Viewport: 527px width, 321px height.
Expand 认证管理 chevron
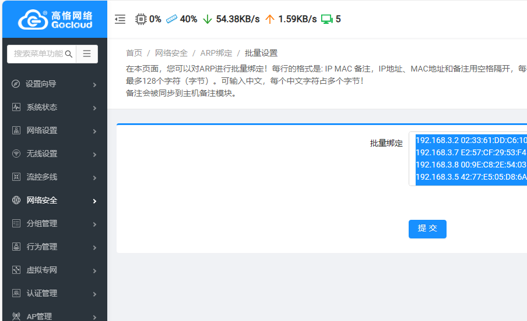(x=95, y=294)
